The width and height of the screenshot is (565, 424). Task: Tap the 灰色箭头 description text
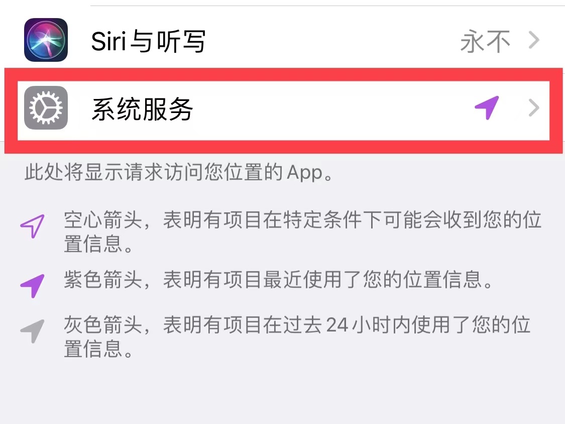pyautogui.click(x=297, y=337)
